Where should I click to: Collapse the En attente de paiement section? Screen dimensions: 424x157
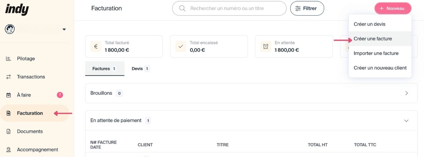click(x=406, y=121)
